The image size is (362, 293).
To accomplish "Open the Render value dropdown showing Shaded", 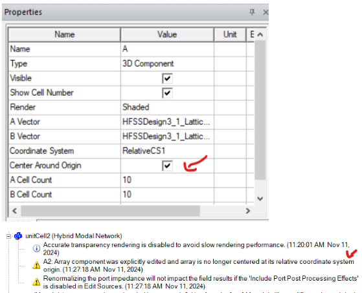I will pyautogui.click(x=167, y=107).
